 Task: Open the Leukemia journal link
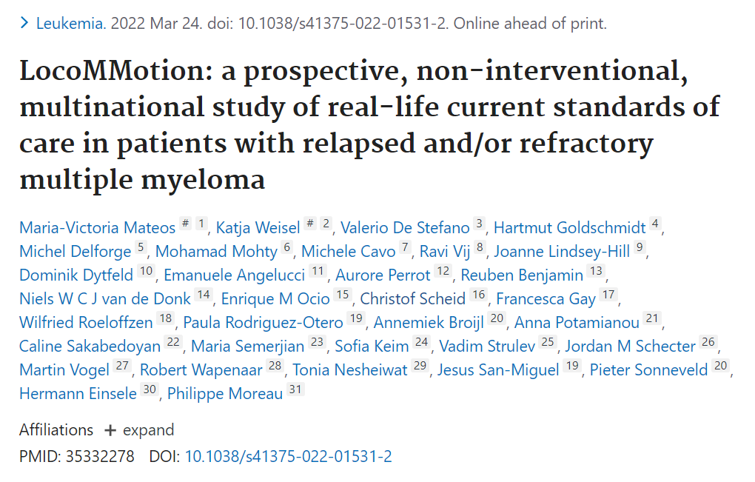click(x=70, y=23)
